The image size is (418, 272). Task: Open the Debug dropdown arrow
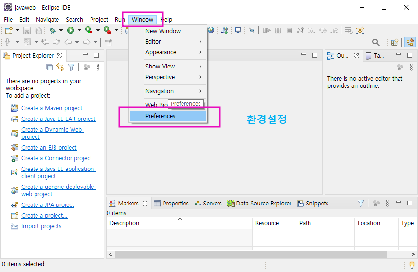61,30
